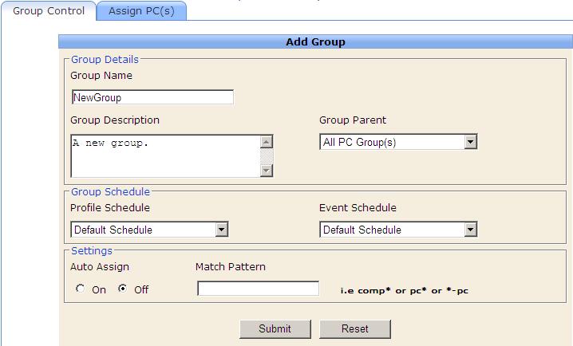This screenshot has height=346, width=573.
Task: Expand the Profile Schedule dropdown
Action: click(149, 230)
